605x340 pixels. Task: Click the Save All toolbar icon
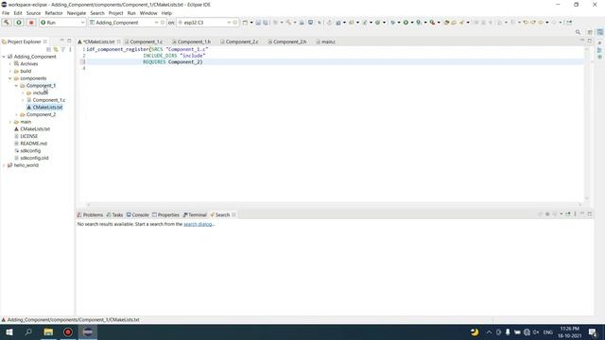[x=265, y=23]
